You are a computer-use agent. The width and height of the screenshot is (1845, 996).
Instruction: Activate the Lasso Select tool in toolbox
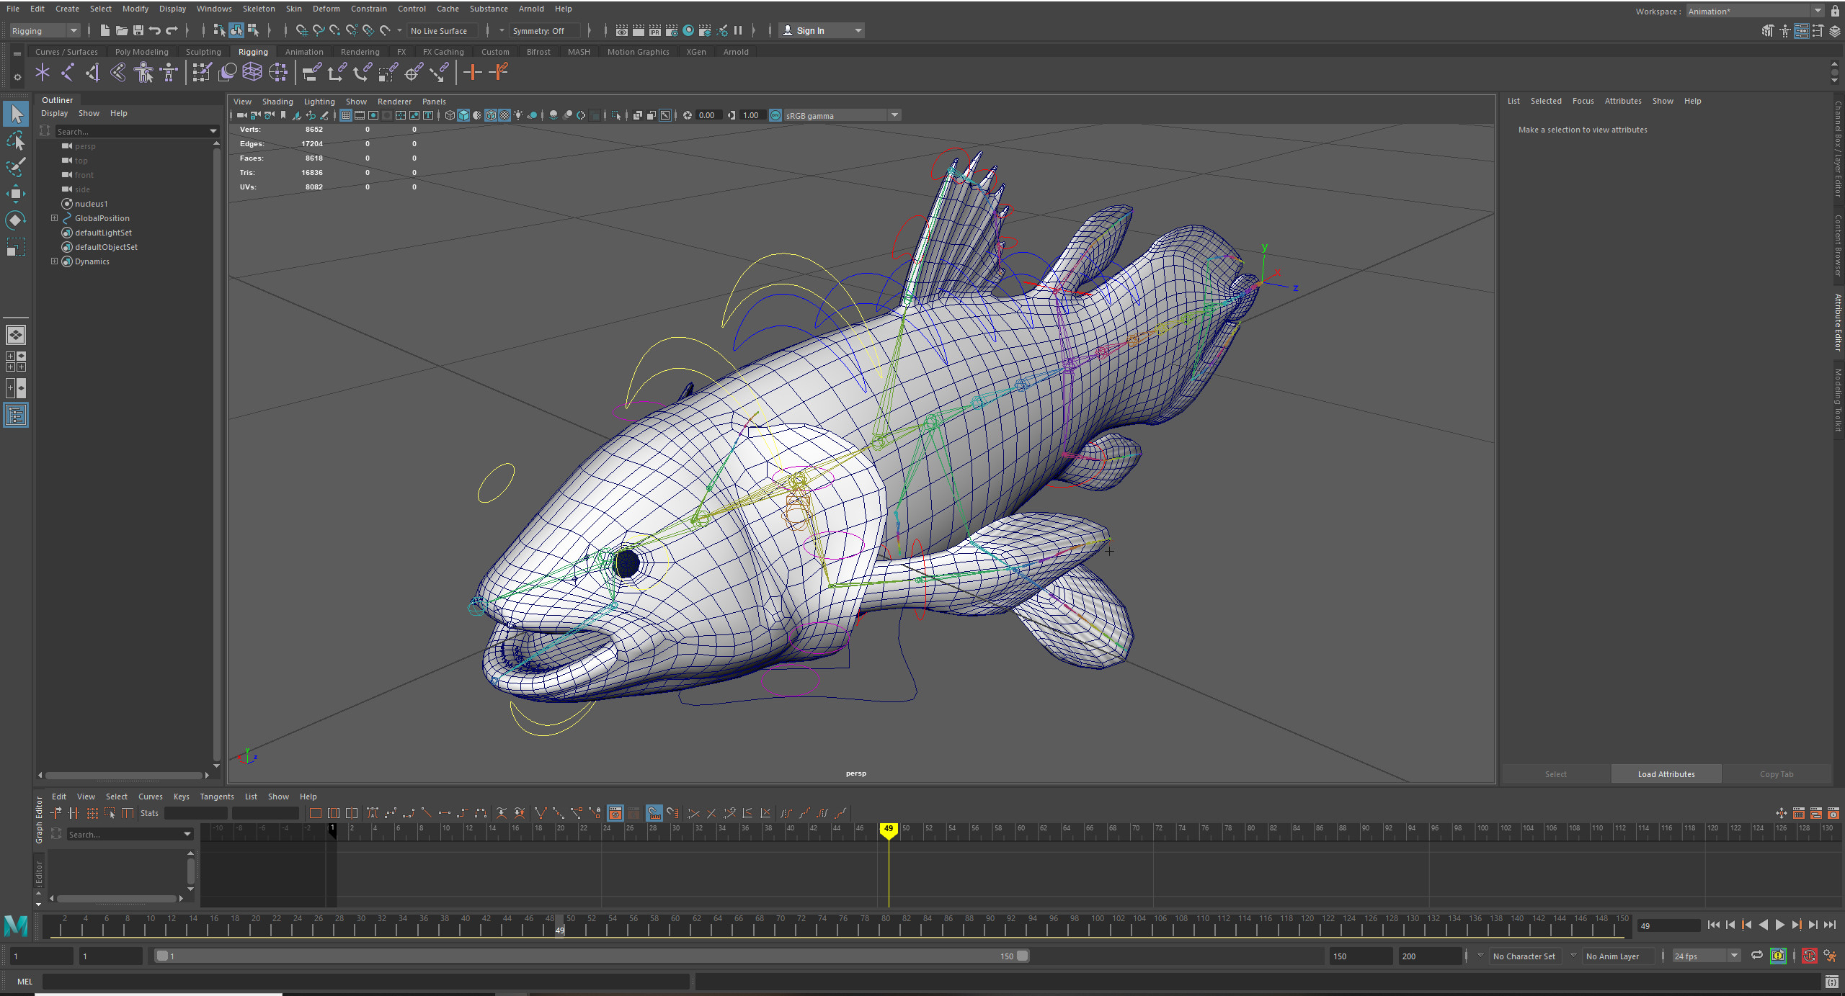(16, 140)
